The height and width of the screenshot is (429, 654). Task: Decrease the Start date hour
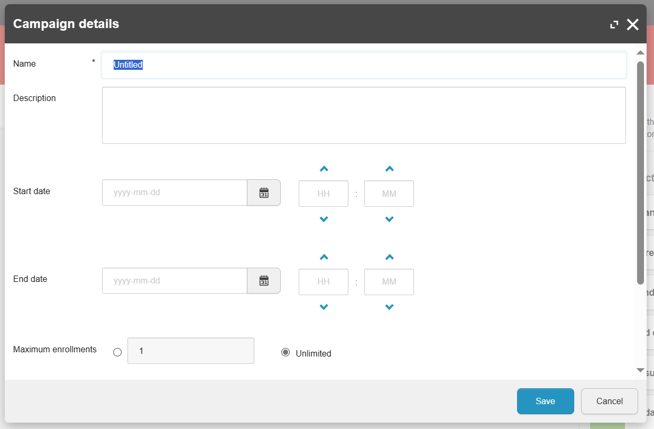click(x=324, y=219)
